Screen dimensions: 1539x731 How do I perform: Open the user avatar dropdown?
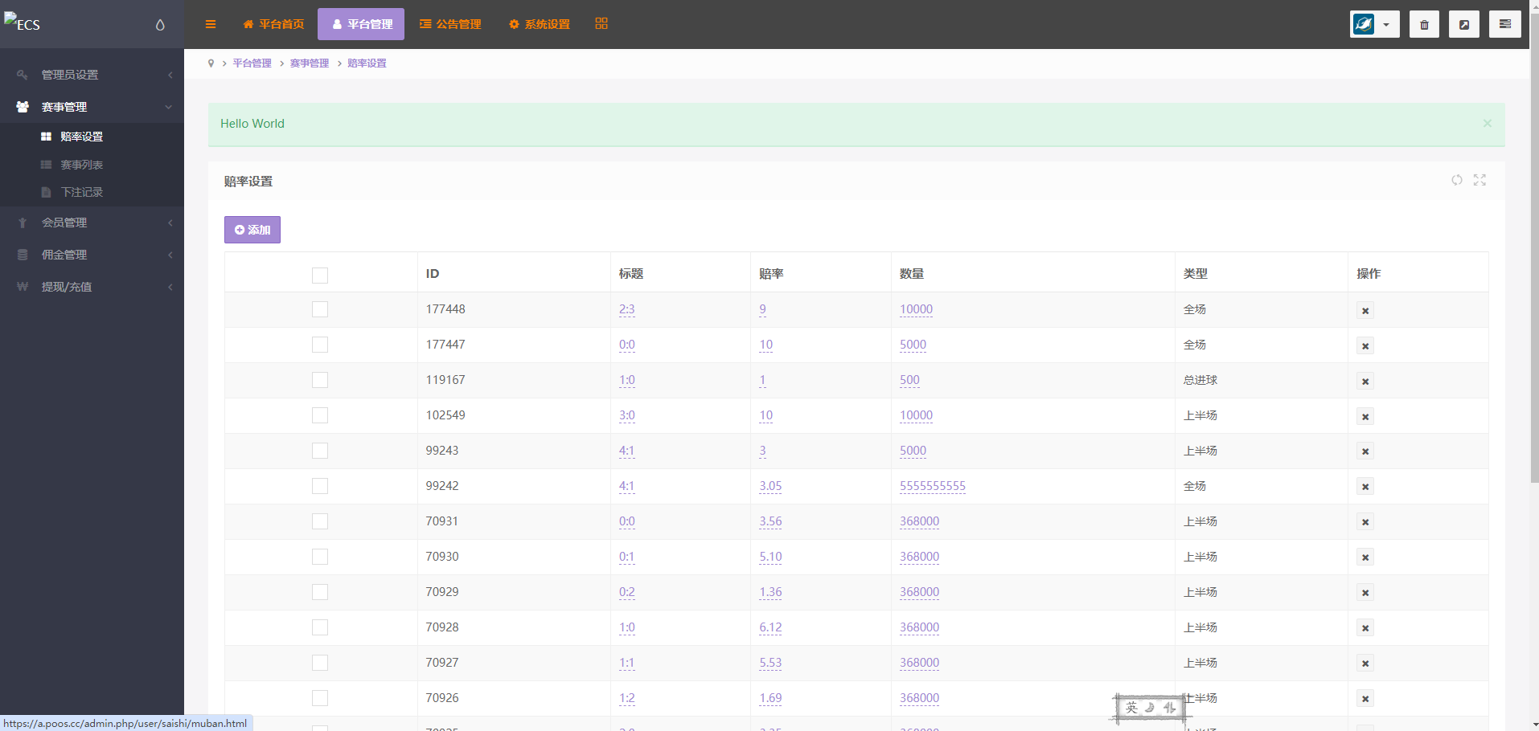[1374, 24]
